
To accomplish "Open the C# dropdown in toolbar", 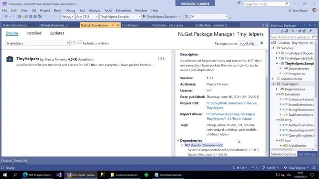I will [208, 16].
